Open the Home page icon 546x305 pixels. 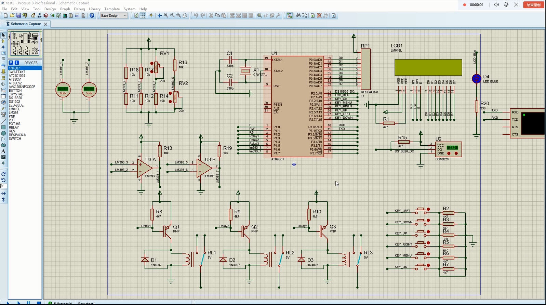(33, 15)
